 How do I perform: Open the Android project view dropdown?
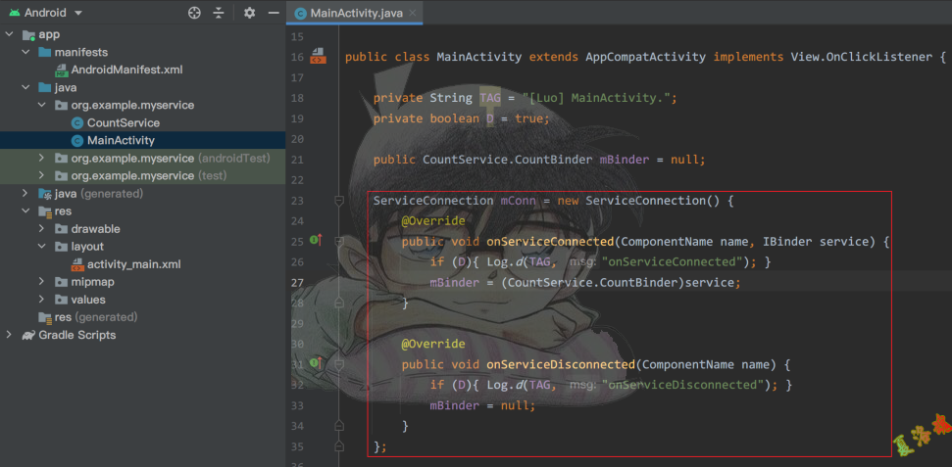[x=77, y=13]
